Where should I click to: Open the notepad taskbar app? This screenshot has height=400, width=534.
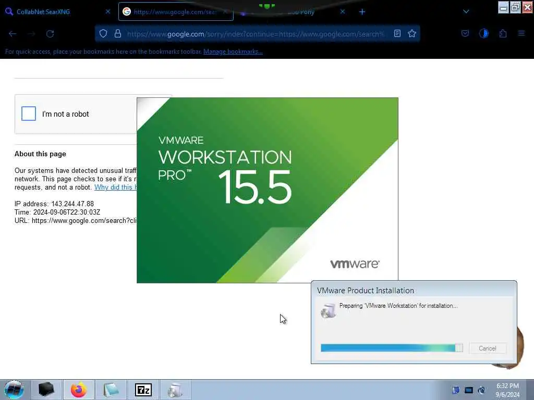[x=111, y=390]
